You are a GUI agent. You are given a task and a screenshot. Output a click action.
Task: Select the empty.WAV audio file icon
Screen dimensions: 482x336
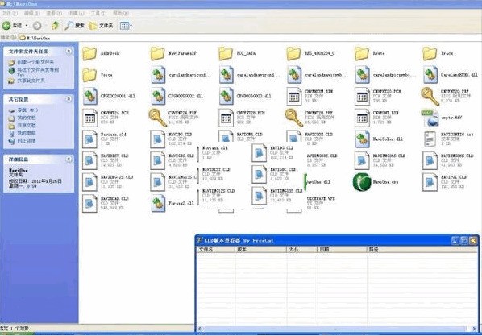430,118
